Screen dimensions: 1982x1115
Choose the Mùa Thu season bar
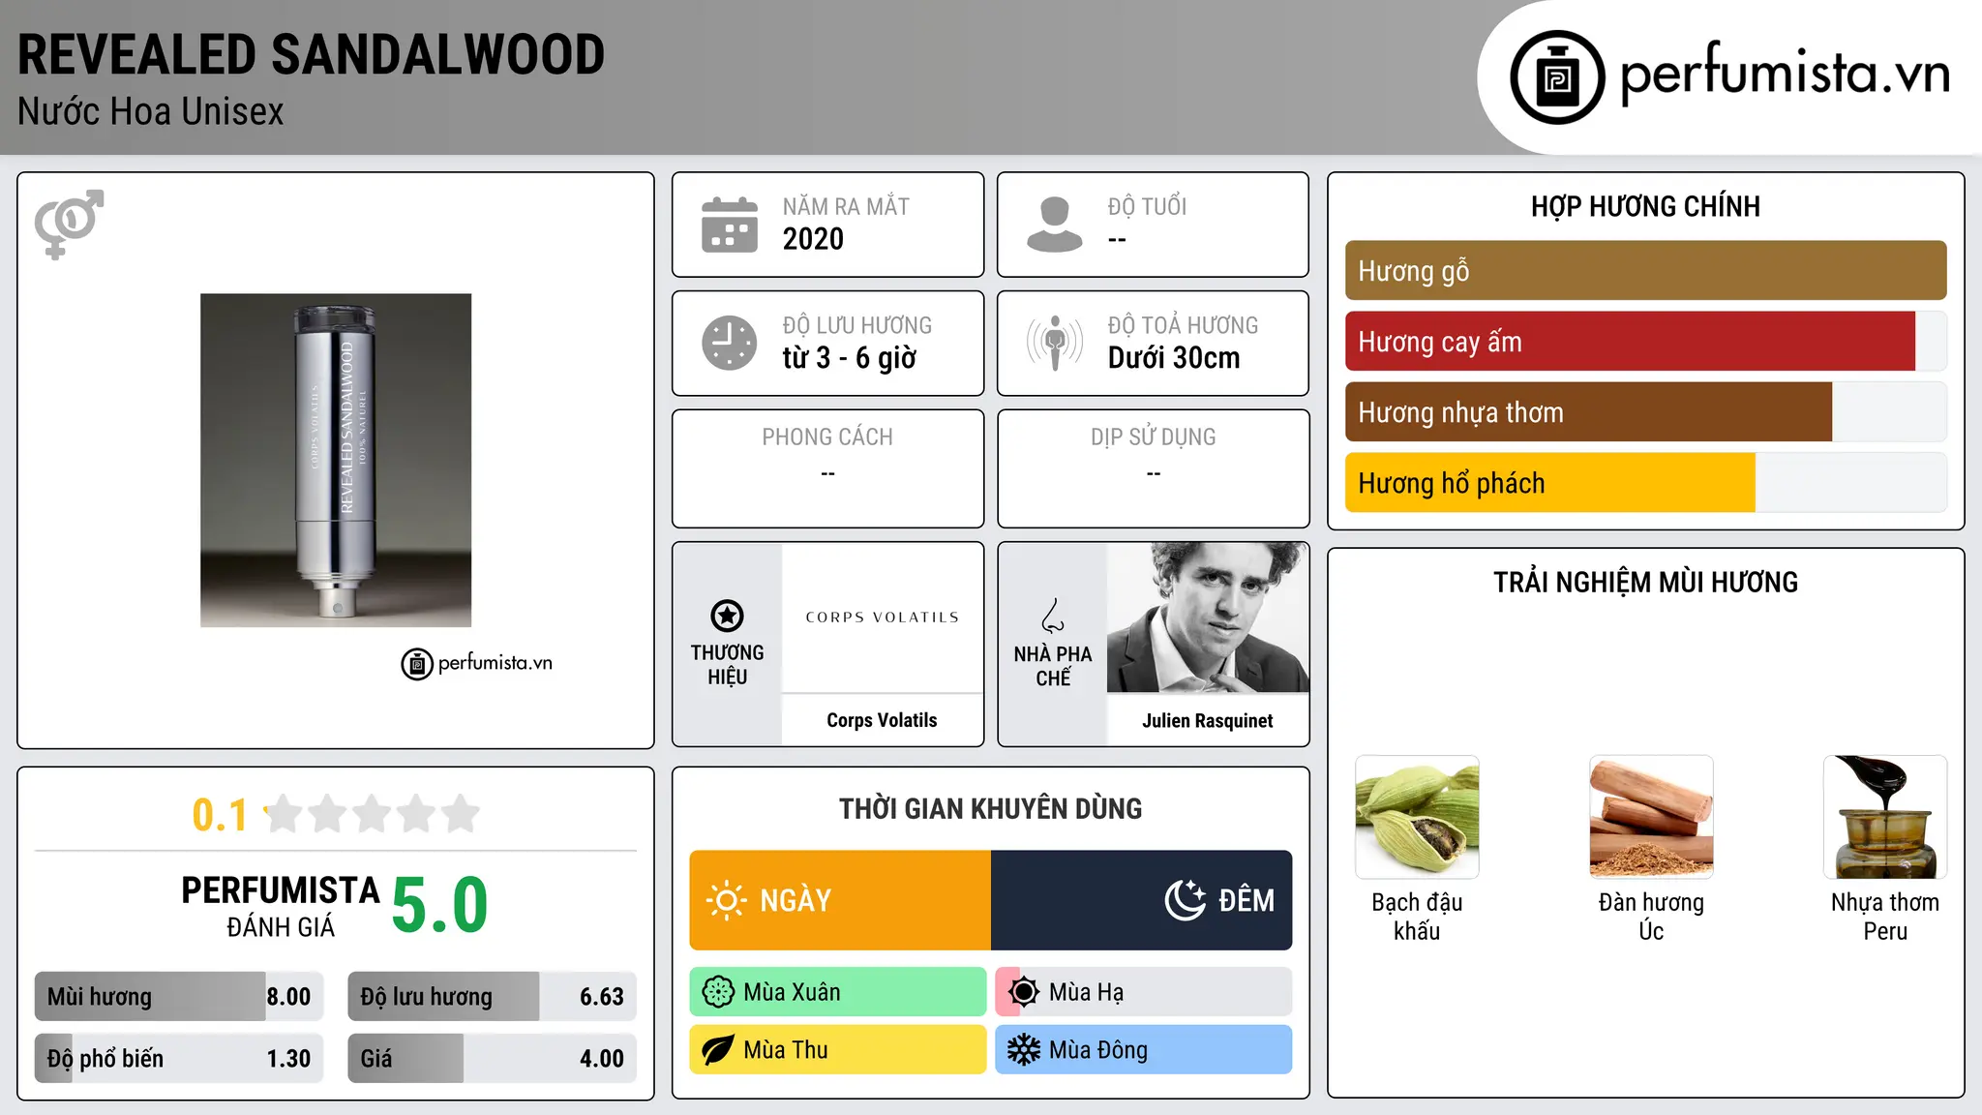pyautogui.click(x=838, y=1050)
